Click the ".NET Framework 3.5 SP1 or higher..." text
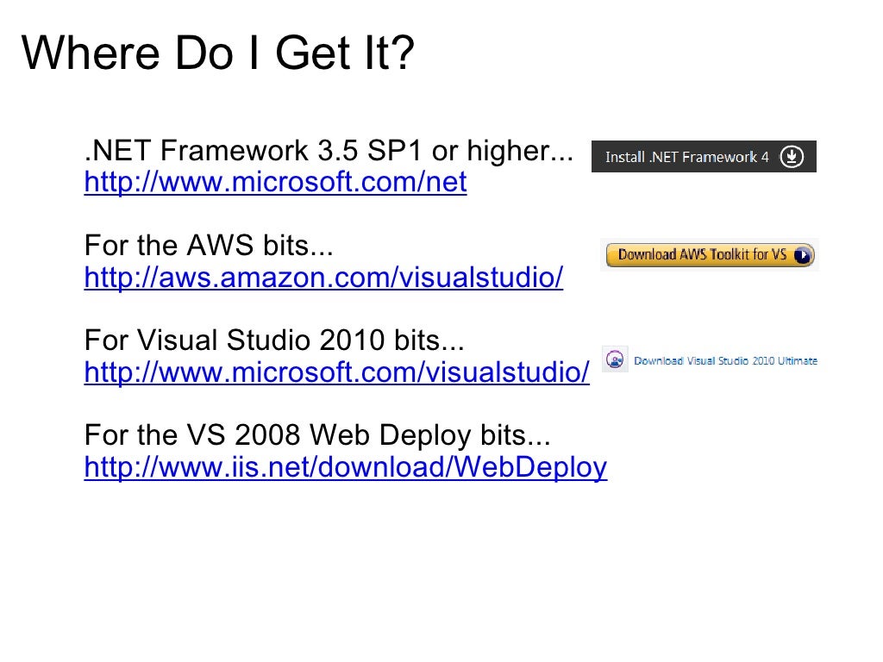 pos(329,152)
